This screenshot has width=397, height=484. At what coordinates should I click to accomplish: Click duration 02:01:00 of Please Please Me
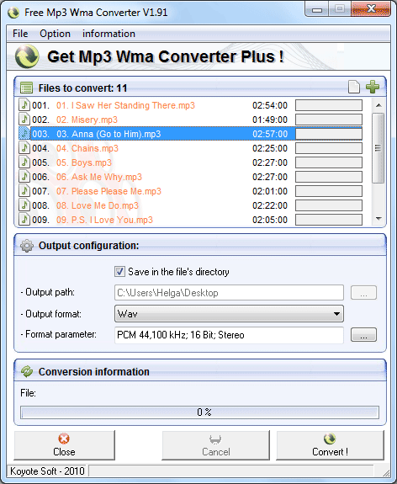pyautogui.click(x=270, y=191)
